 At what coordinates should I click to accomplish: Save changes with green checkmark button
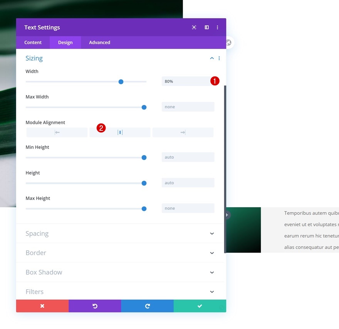(x=200, y=306)
